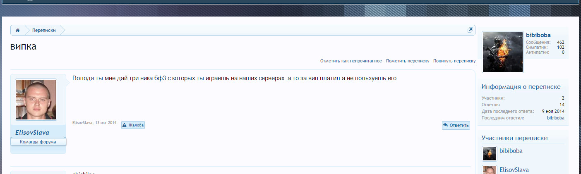Image resolution: width=581 pixels, height=174 pixels.
Task: Open the ElisovSlava username below the post avatar
Action: pyautogui.click(x=32, y=133)
